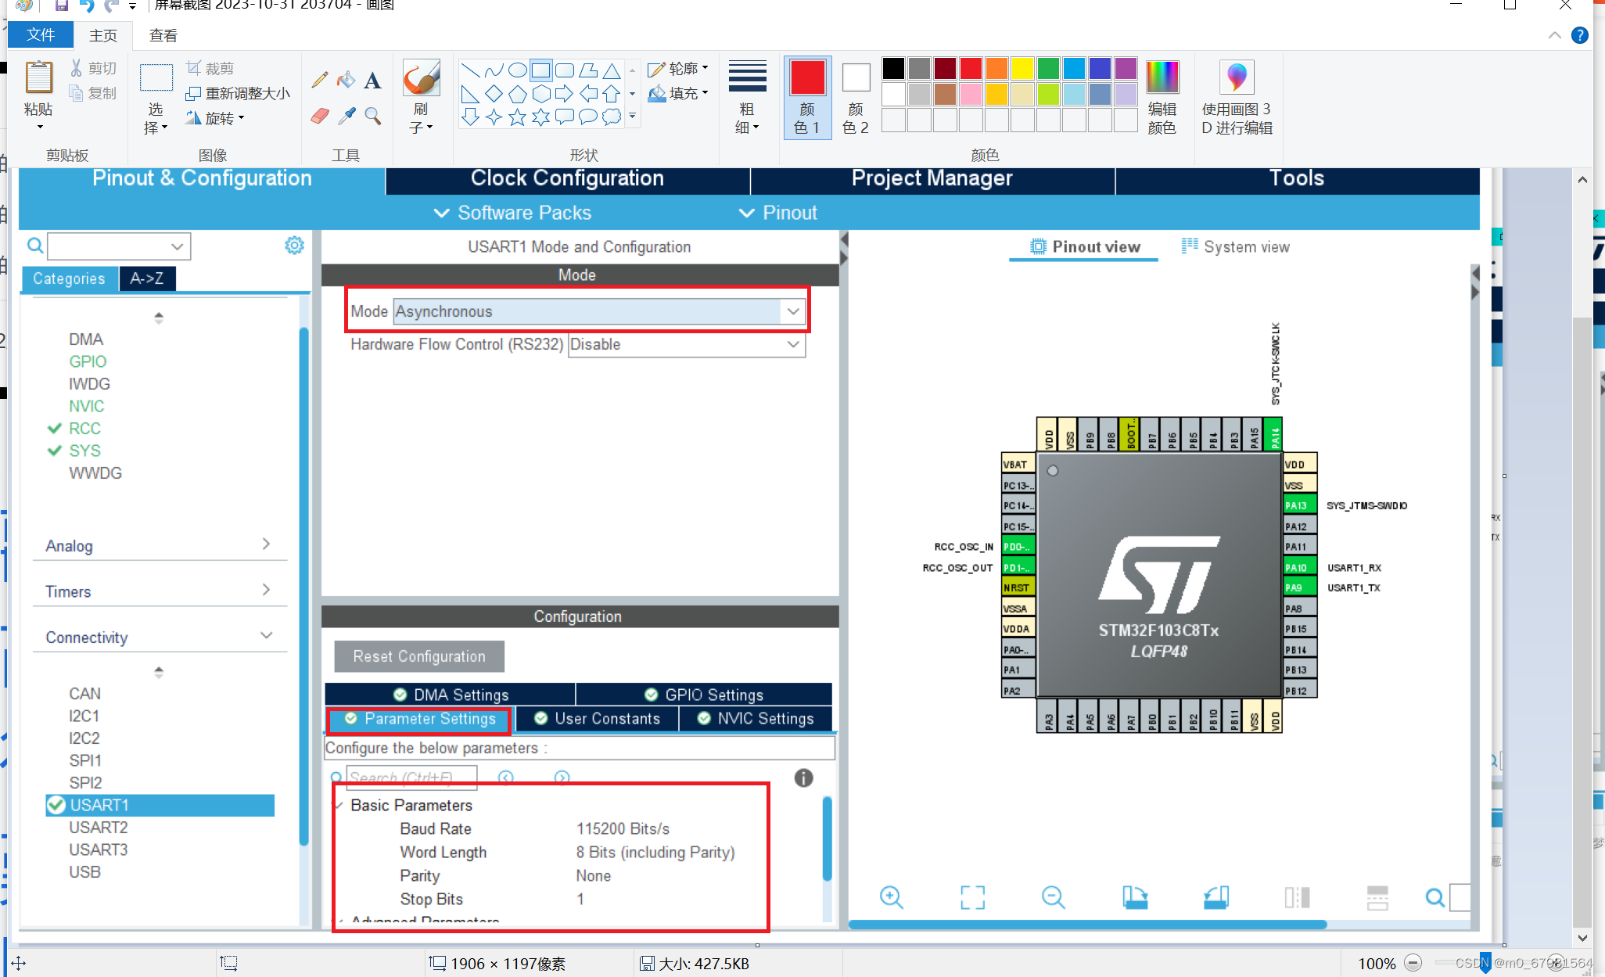Image resolution: width=1605 pixels, height=977 pixels.
Task: Click the rectangular Select tool
Action: pos(156,78)
